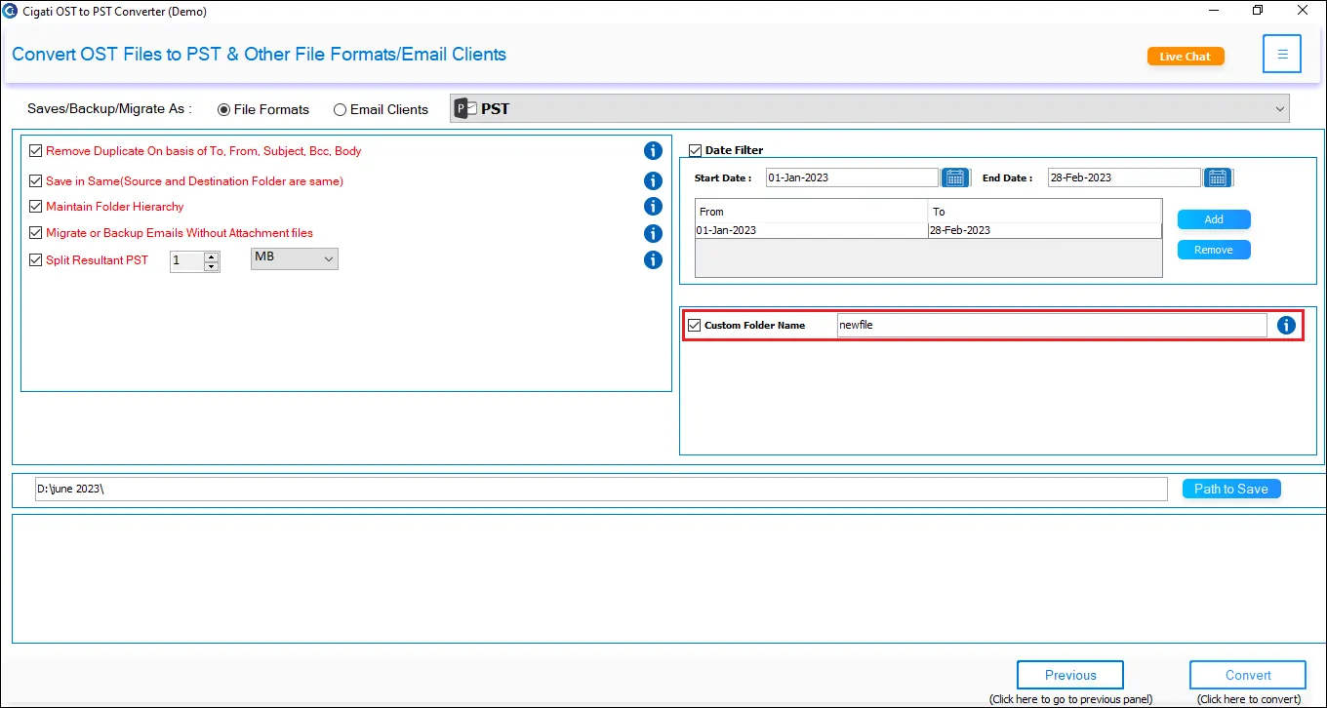
Task: Open info for Emails Without Attachment option
Action: pyautogui.click(x=653, y=233)
